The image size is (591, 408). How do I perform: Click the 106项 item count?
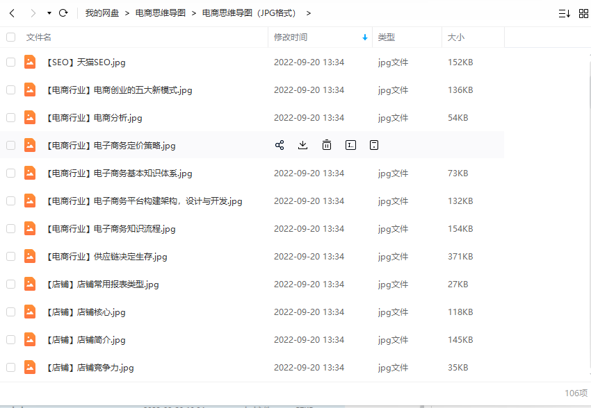(x=576, y=393)
